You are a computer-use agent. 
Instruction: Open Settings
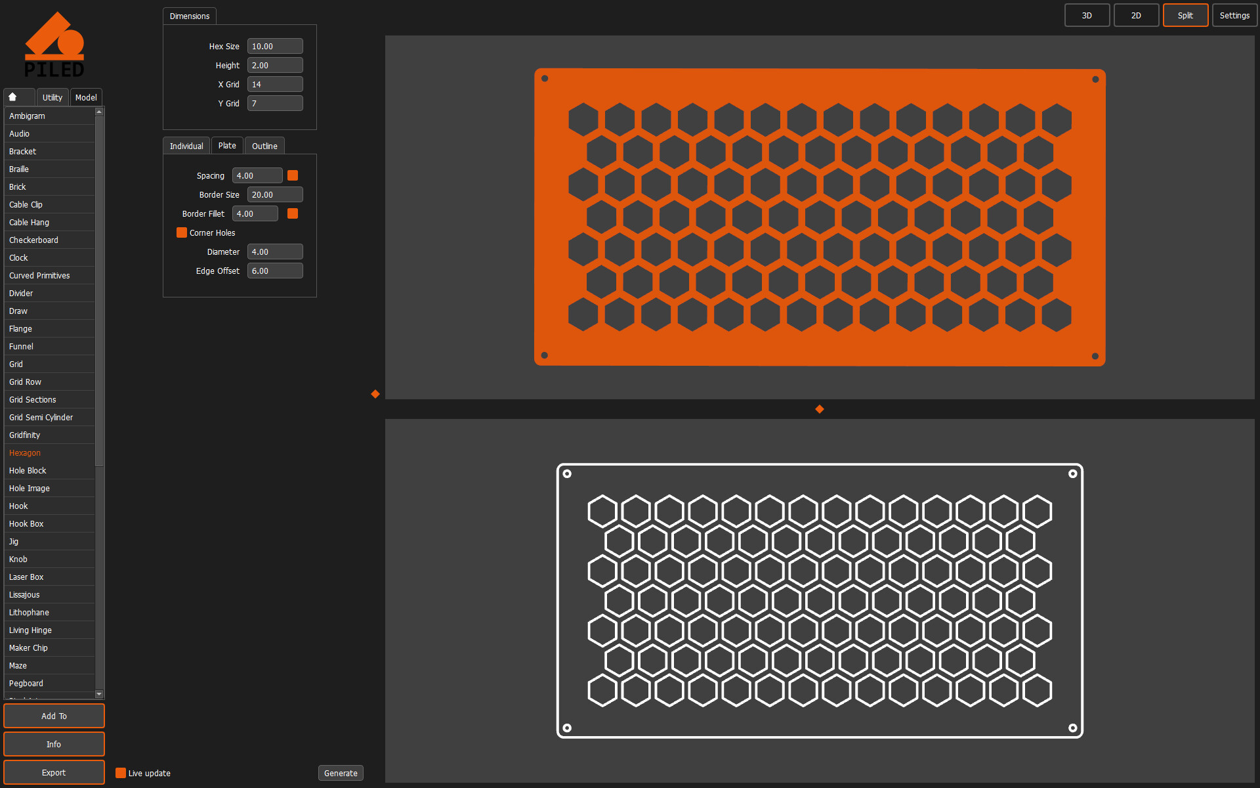pyautogui.click(x=1234, y=15)
